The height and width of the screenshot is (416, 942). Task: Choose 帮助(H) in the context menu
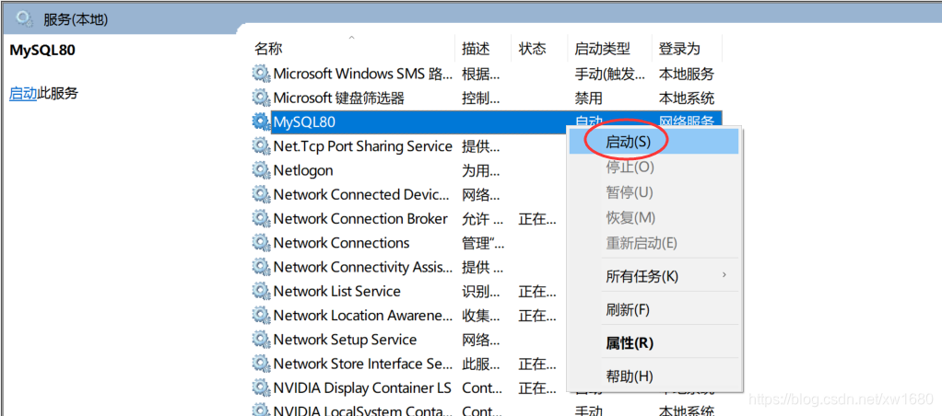(654, 376)
